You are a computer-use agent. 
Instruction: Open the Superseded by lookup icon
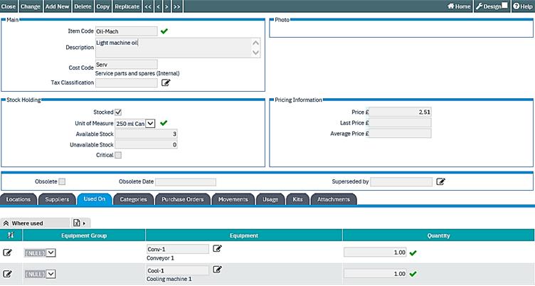point(440,181)
